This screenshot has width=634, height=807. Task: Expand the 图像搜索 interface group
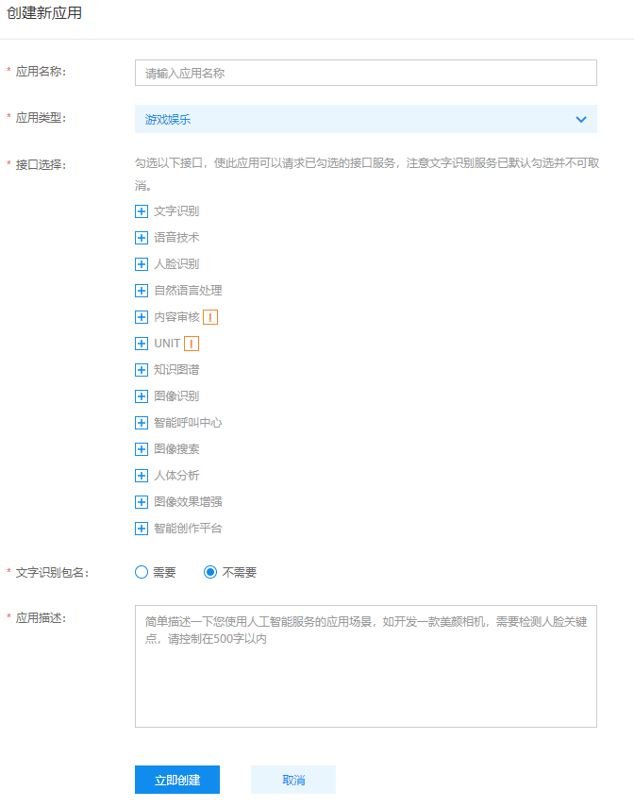click(142, 449)
